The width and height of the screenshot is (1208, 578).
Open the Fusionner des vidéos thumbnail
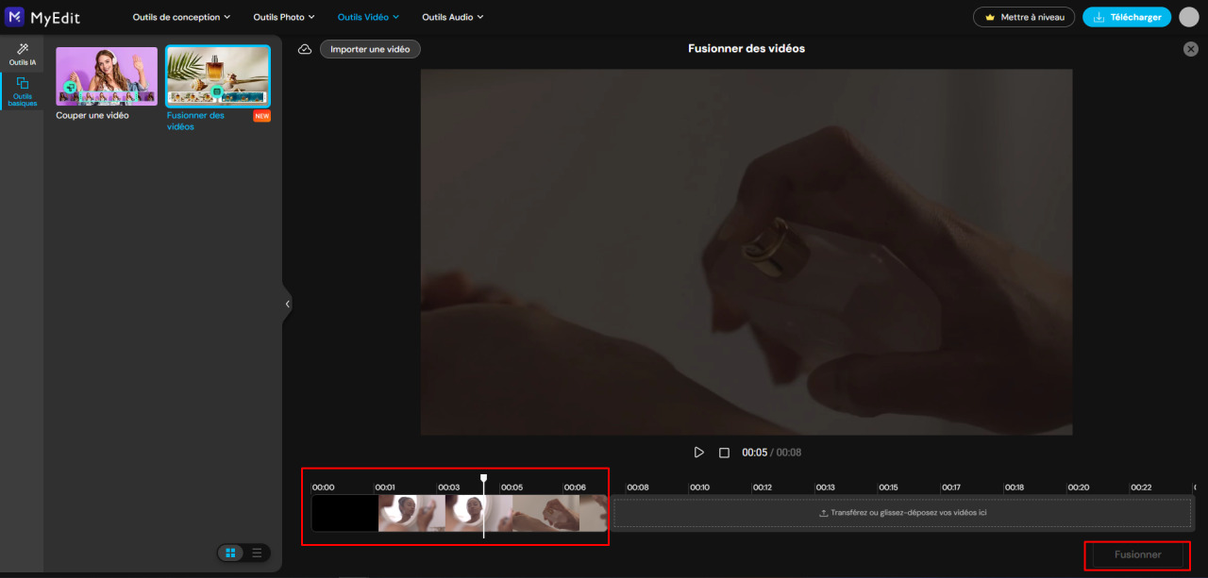(x=218, y=75)
